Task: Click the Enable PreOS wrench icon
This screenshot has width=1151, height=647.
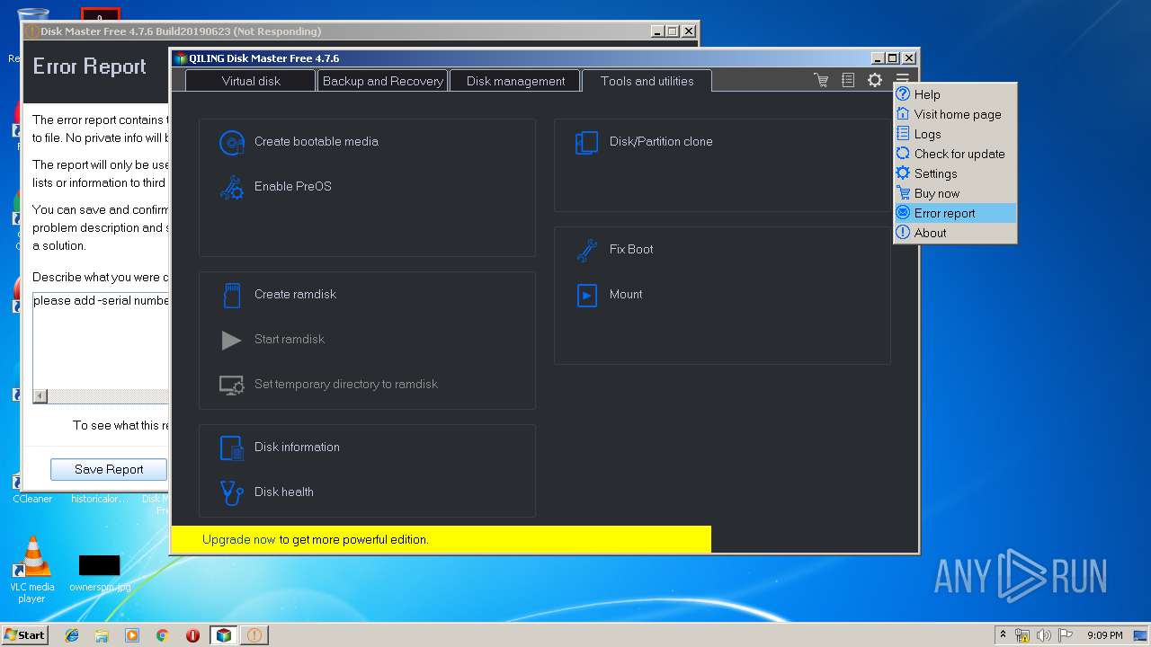Action: (232, 187)
